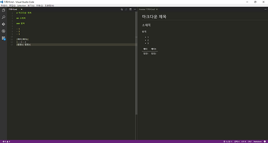268x143 pixels.
Task: Click the '- 2' list line in editor
Action: 18,32
